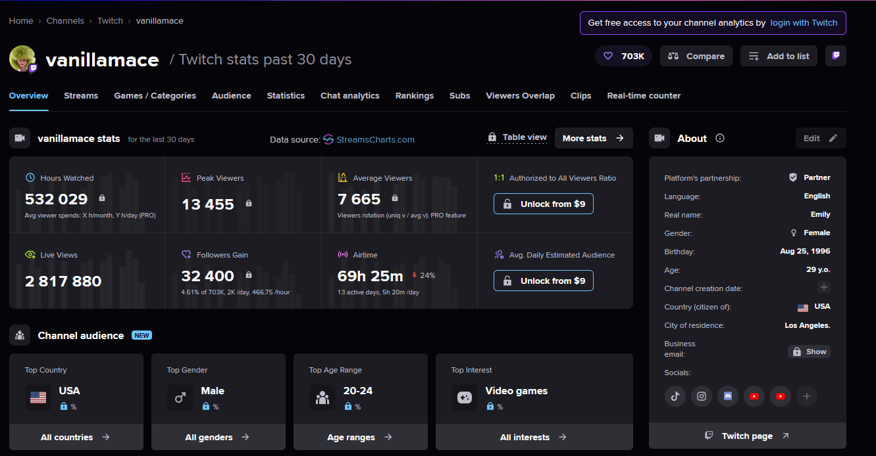Image resolution: width=876 pixels, height=456 pixels.
Task: Go to Home in the breadcrumb
Action: (x=21, y=20)
